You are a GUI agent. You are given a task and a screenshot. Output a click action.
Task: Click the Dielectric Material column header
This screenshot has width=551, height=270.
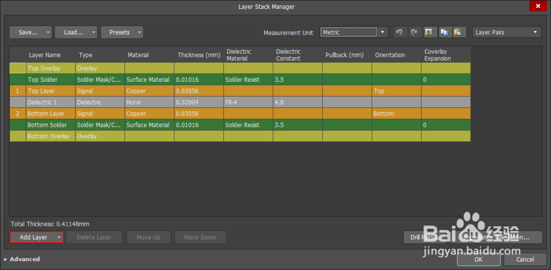coord(249,55)
